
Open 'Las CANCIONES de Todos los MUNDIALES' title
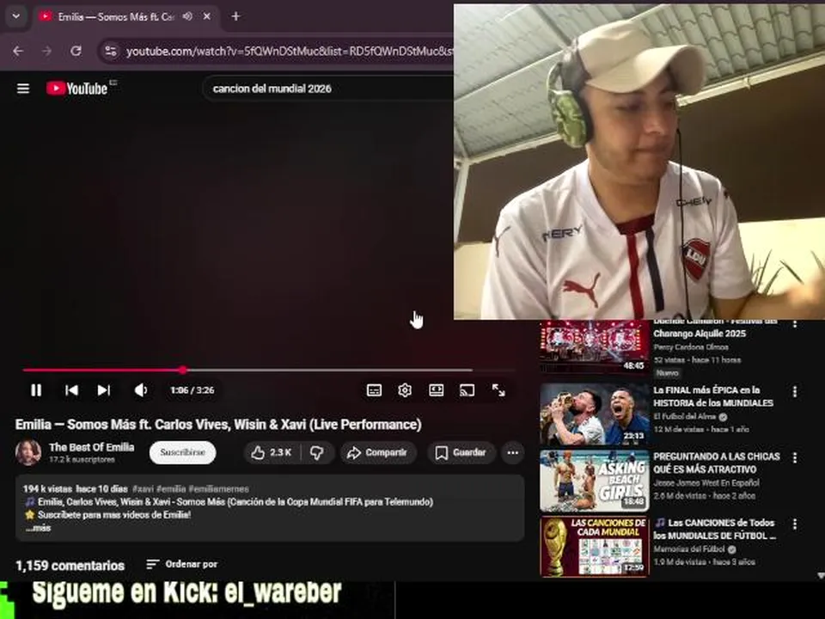click(715, 529)
